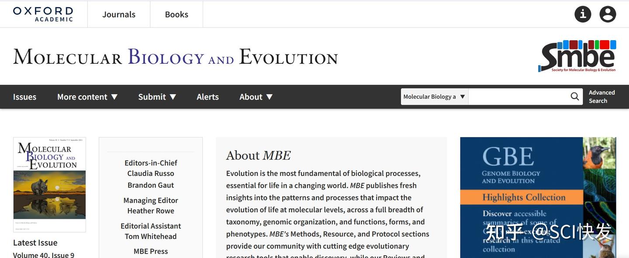Open the SMBE society logo
This screenshot has width=629, height=258.
pos(577,56)
